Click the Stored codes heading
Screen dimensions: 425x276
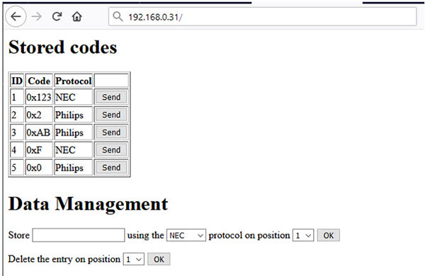62,47
